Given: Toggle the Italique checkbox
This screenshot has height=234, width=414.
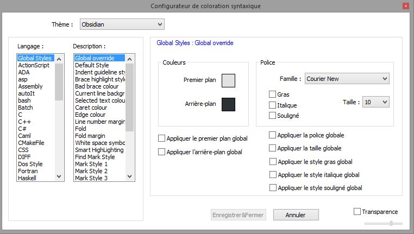Looking at the screenshot, I should click(x=273, y=105).
